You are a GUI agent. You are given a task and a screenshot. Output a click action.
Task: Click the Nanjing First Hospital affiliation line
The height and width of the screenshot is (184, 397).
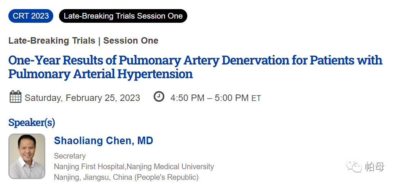(134, 167)
